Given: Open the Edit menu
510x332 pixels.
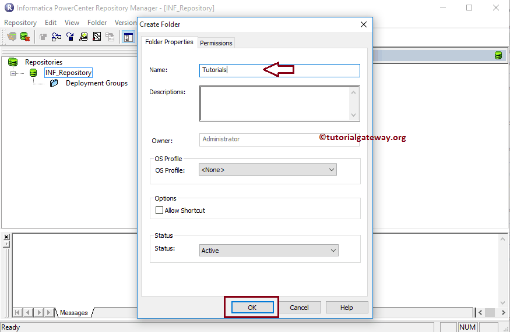Looking at the screenshot, I should pyautogui.click(x=50, y=23).
